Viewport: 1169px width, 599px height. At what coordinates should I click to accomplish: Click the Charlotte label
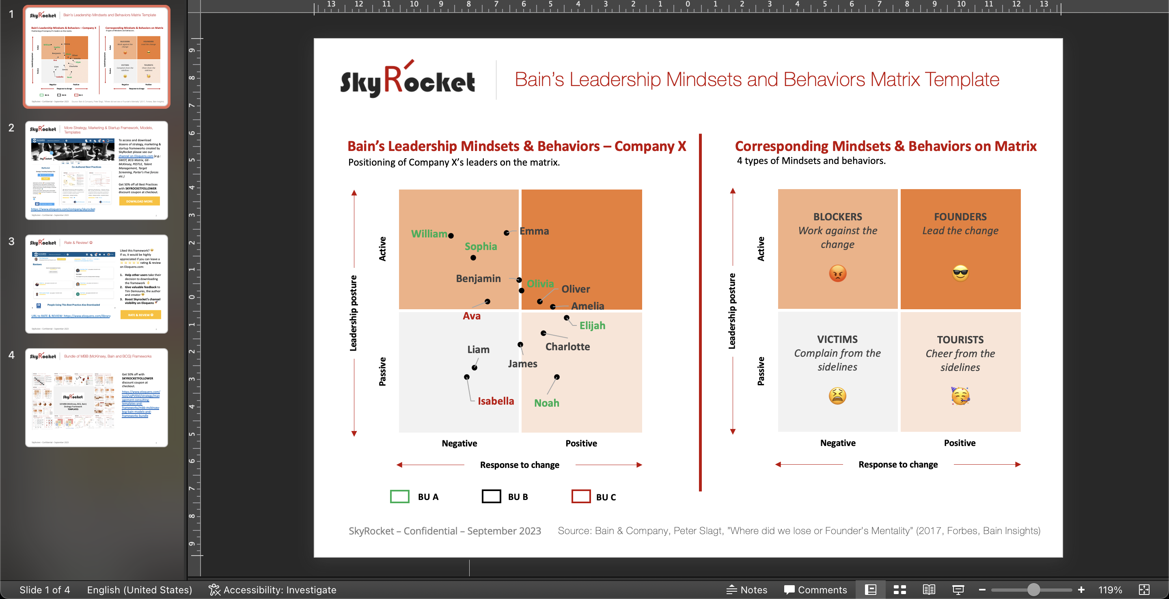567,347
